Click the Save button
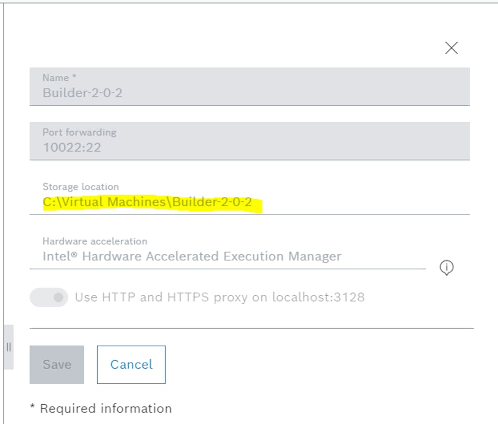The image size is (498, 424). click(57, 365)
